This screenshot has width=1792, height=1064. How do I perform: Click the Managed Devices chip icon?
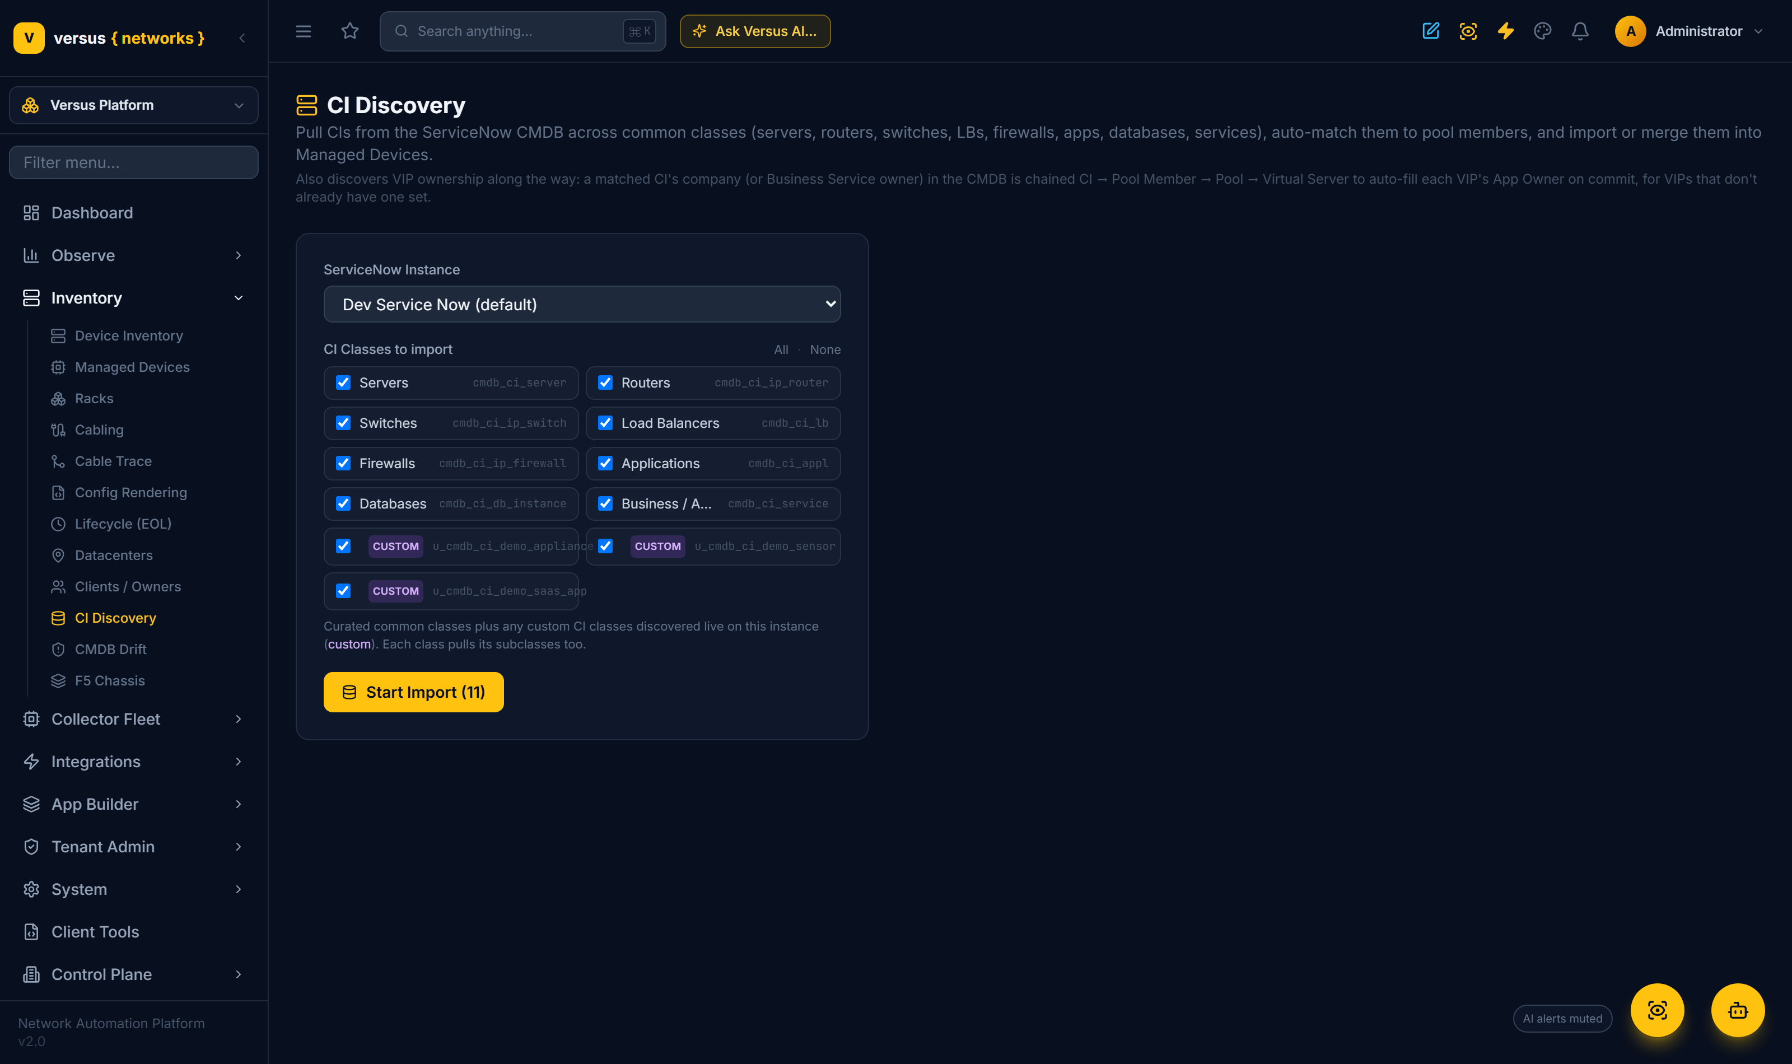(x=58, y=367)
